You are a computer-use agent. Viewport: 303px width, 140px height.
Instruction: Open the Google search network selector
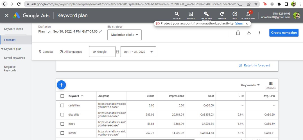coord(102,52)
